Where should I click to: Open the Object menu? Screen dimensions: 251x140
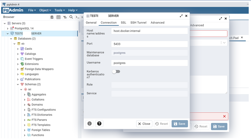pos(45,10)
